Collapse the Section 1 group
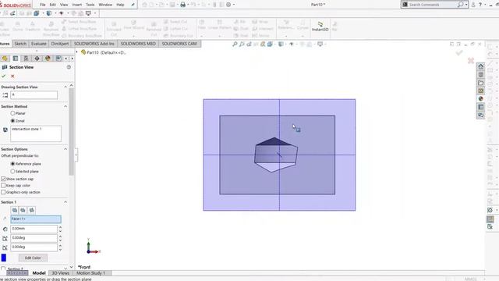 pos(65,202)
